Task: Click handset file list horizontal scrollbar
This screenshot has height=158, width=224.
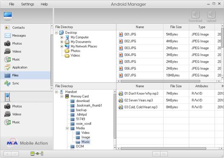Action: click(x=163, y=148)
